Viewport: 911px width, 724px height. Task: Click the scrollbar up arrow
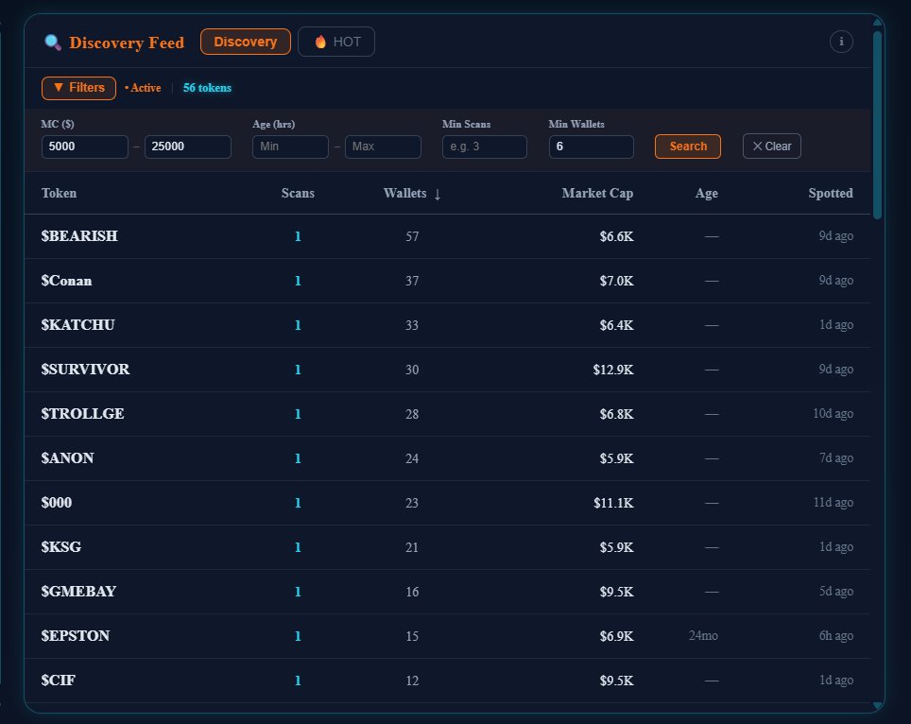point(878,22)
